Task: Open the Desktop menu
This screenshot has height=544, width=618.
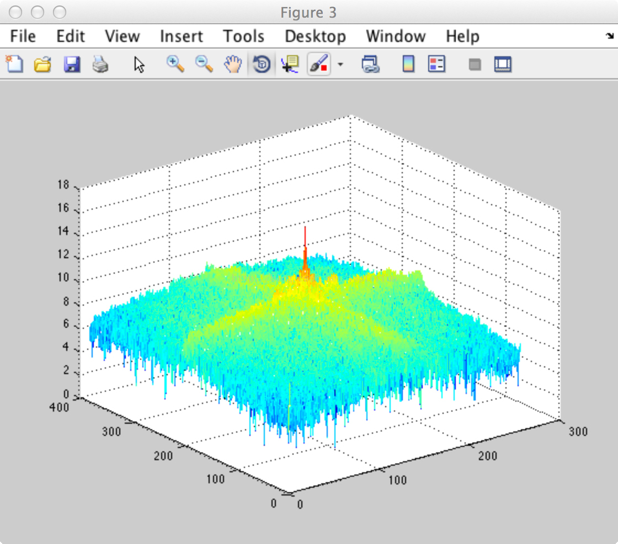Action: 315,36
